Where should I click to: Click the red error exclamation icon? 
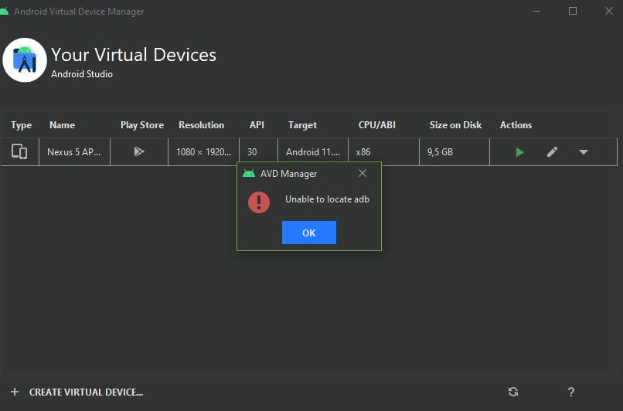(x=259, y=202)
